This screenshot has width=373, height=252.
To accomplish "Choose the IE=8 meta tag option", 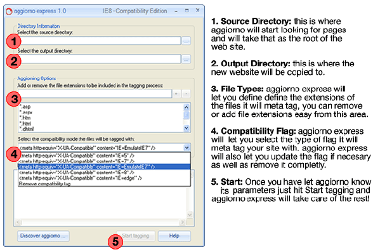I will pyautogui.click(x=104, y=172).
